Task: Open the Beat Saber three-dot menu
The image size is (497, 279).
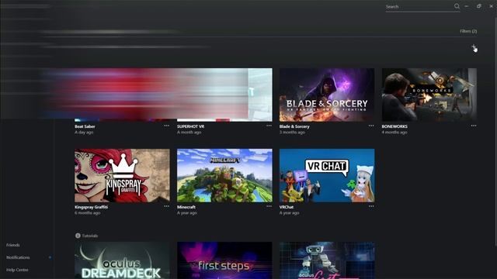Action: click(166, 126)
